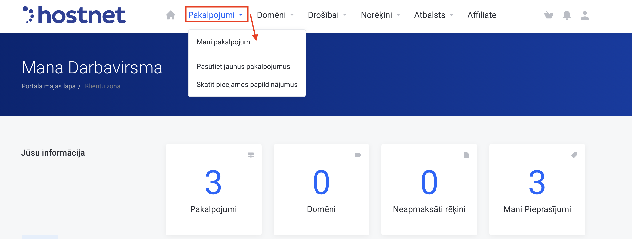Viewport: 632px width, 239px height.
Task: Open the notifications bell icon
Action: pos(567,15)
